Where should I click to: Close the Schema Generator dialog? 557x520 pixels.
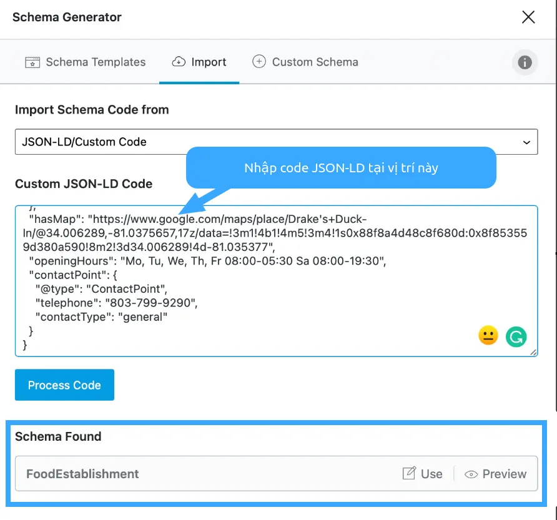pos(528,17)
